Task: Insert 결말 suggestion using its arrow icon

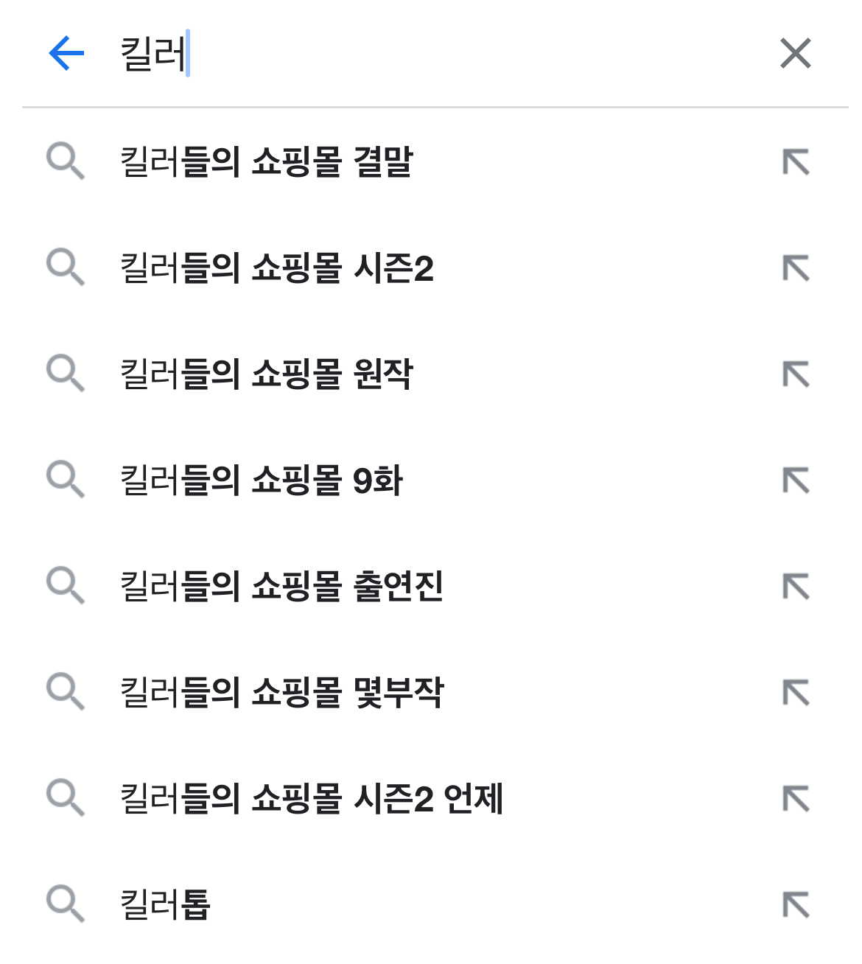Action: point(796,161)
